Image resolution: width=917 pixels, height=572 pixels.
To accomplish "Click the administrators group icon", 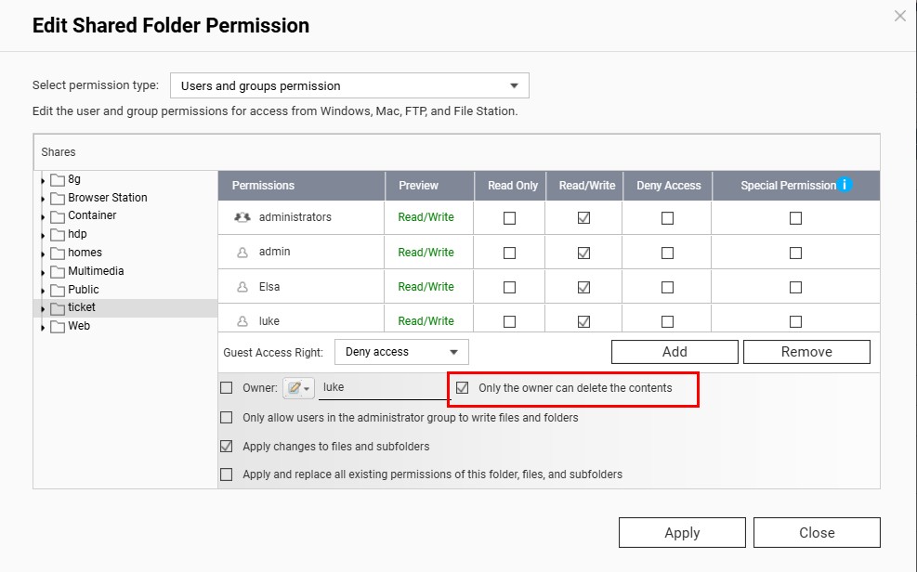I will (x=242, y=217).
